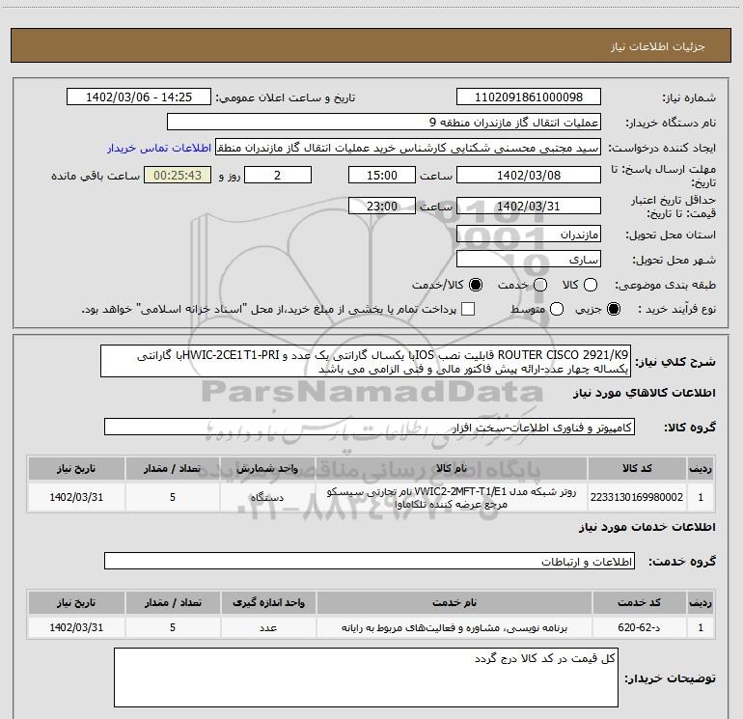Click the countdown timer 00:25:43
Image resolution: width=743 pixels, height=719 pixels.
click(178, 175)
